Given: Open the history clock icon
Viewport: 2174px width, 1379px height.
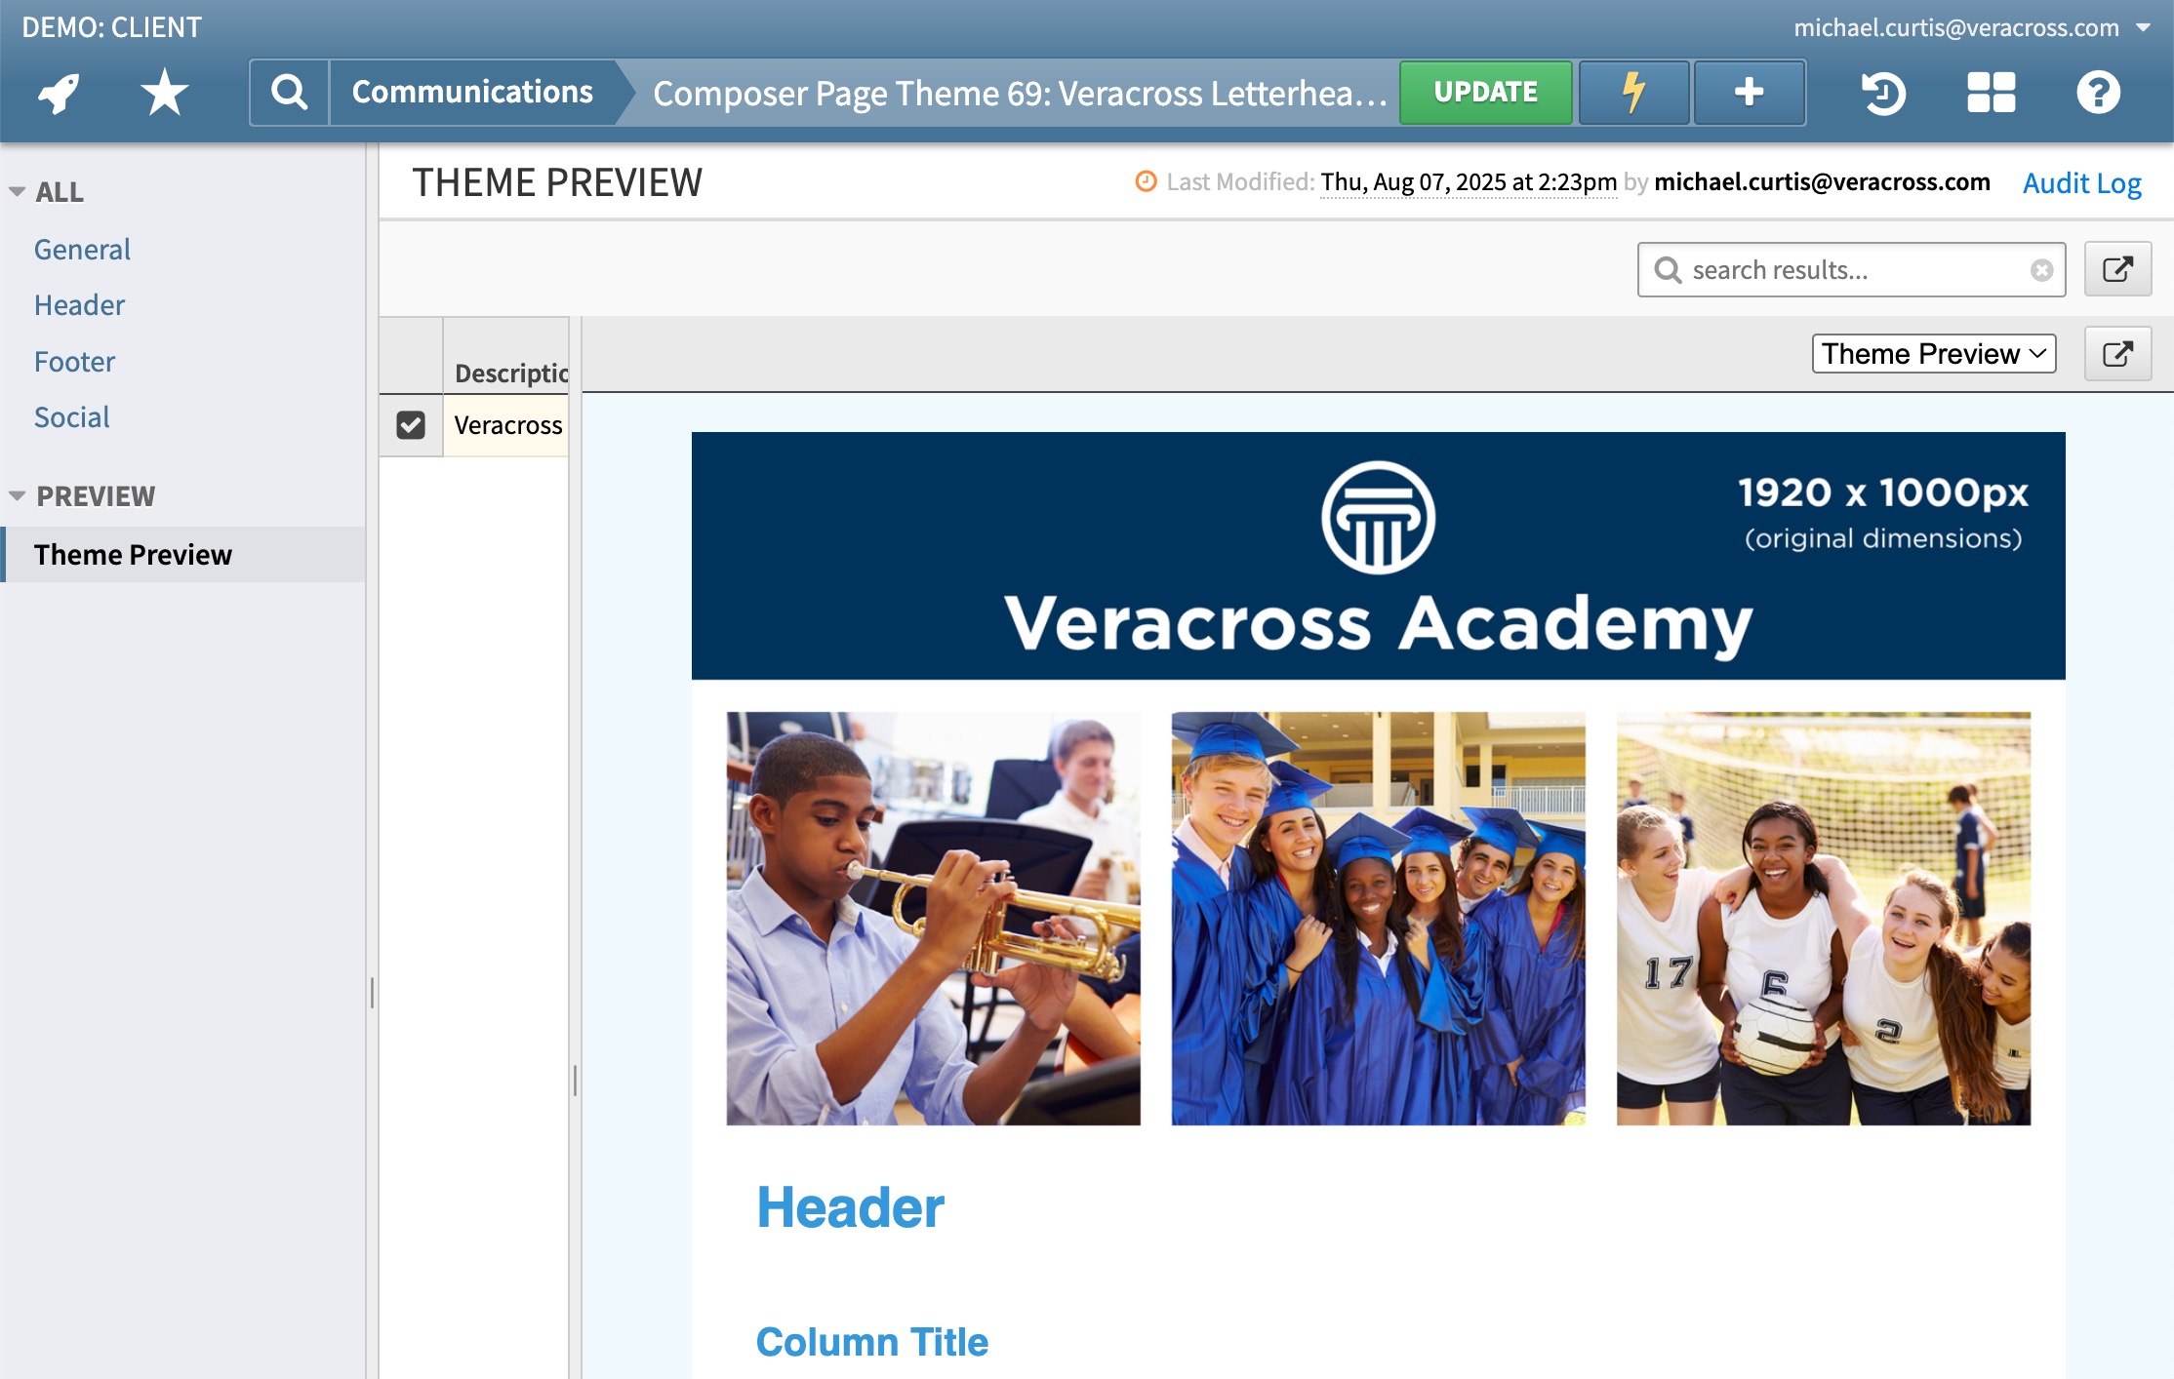Looking at the screenshot, I should (x=1882, y=93).
